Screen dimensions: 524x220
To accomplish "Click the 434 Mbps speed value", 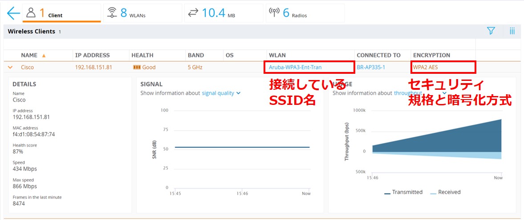I will tap(25, 169).
